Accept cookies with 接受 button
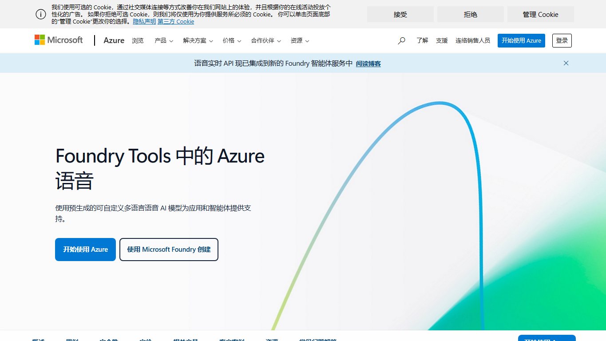The image size is (606, 341). point(400,14)
